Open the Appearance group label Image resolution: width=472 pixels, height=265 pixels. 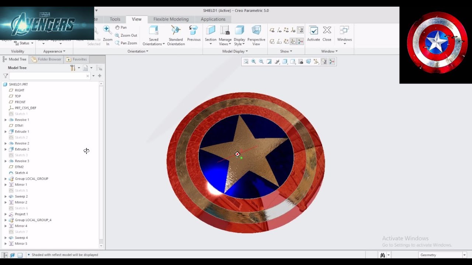point(54,52)
